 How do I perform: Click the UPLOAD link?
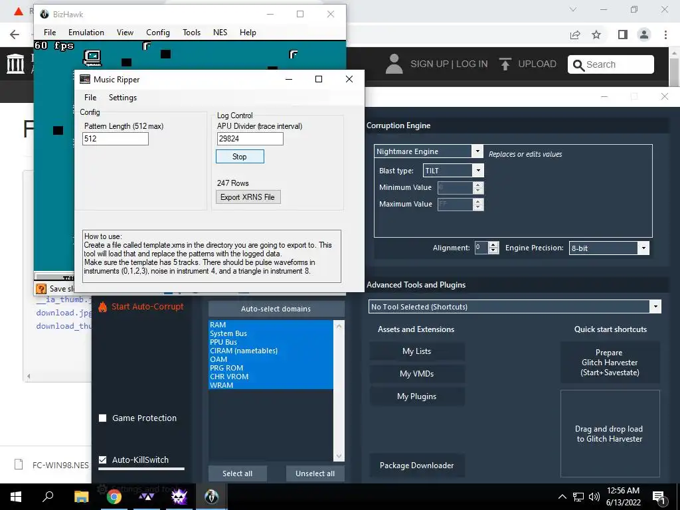tap(537, 64)
